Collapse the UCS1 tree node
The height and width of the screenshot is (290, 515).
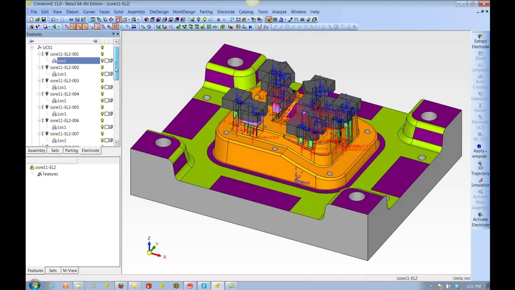click(x=32, y=48)
